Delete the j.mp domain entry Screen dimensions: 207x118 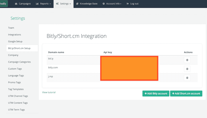187,78
